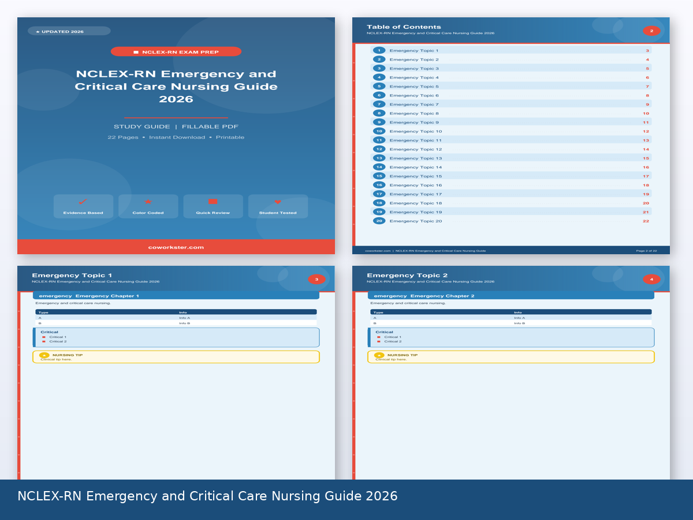The width and height of the screenshot is (693, 520).
Task: Click the page number 14 for Emergency Topic 12
Action: coord(646,149)
